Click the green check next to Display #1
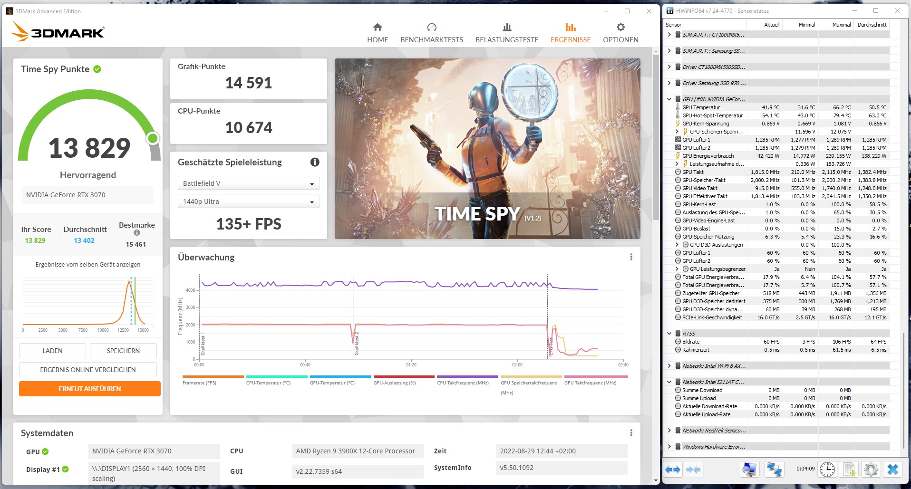The height and width of the screenshot is (489, 911). 66,469
